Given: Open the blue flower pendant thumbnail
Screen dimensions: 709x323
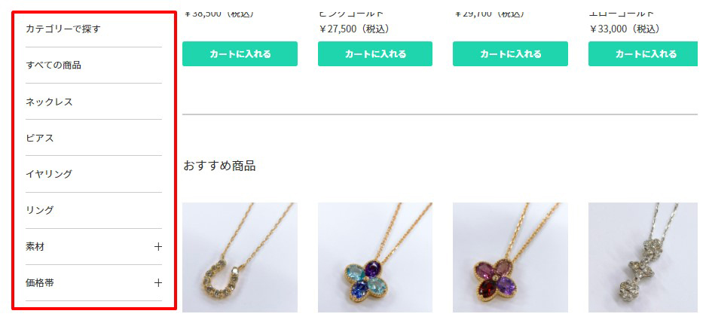Looking at the screenshot, I should click(375, 257).
